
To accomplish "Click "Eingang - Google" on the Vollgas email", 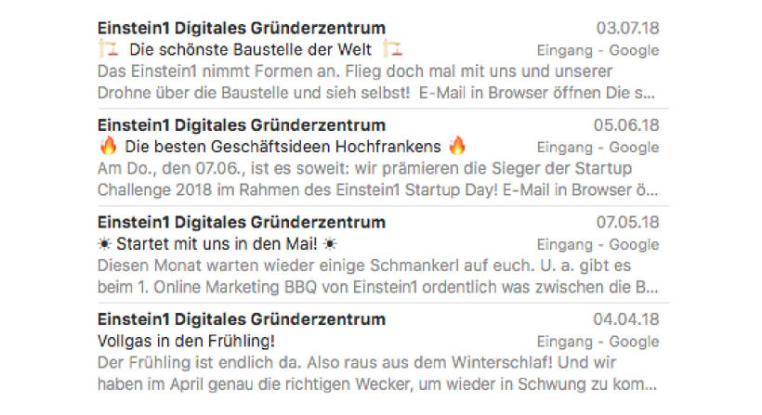I will 598,342.
